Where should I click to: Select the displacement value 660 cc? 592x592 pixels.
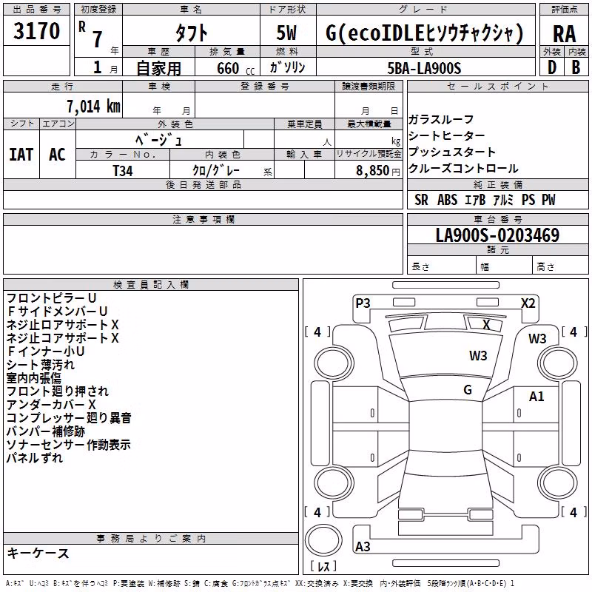(x=236, y=69)
